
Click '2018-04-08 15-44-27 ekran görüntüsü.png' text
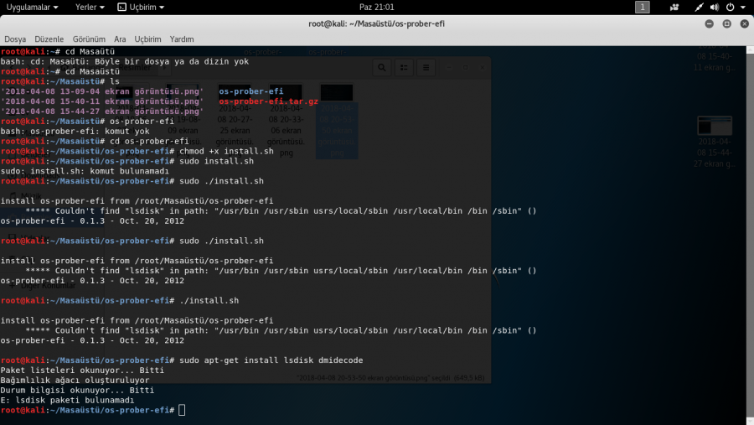(102, 111)
